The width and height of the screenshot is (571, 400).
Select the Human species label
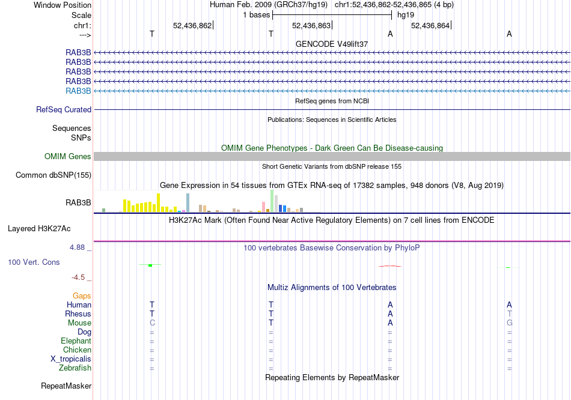(79, 305)
